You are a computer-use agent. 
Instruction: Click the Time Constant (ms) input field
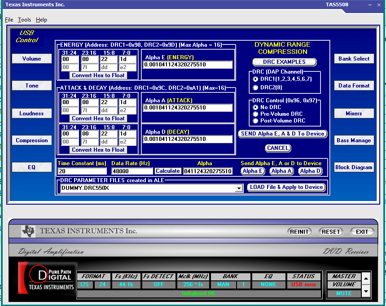click(x=82, y=171)
